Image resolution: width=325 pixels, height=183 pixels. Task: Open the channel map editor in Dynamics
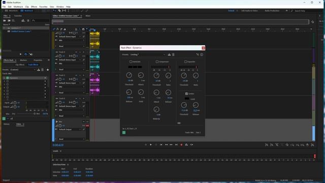point(198,54)
